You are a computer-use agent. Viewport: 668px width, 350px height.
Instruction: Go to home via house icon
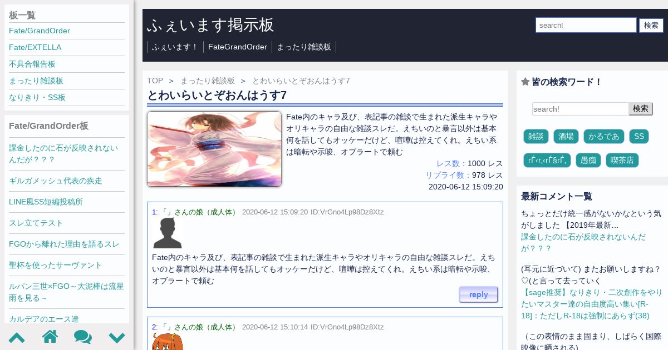50,337
